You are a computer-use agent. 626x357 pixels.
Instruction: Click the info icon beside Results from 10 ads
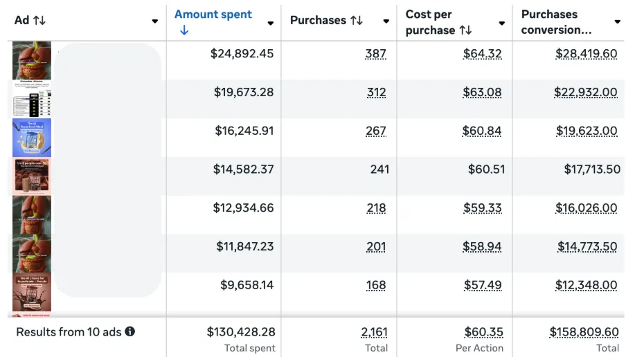click(x=129, y=332)
